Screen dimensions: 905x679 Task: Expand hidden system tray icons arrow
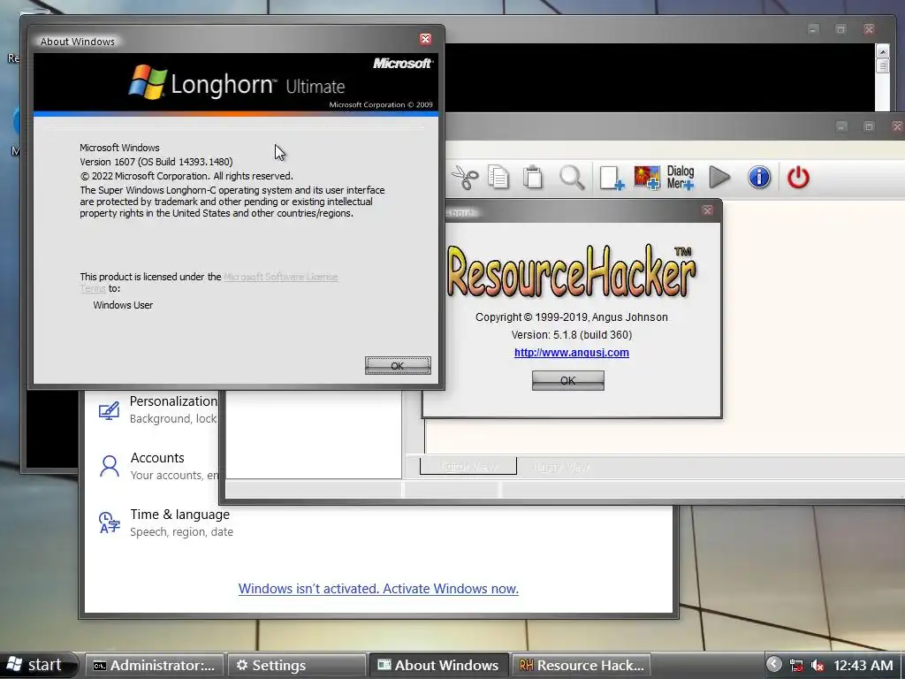[x=774, y=665]
